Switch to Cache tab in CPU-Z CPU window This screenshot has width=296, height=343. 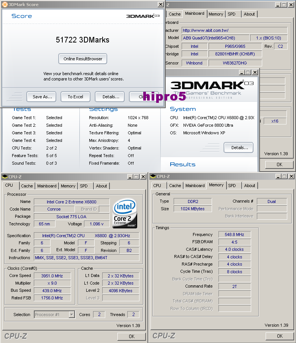pos(27,186)
